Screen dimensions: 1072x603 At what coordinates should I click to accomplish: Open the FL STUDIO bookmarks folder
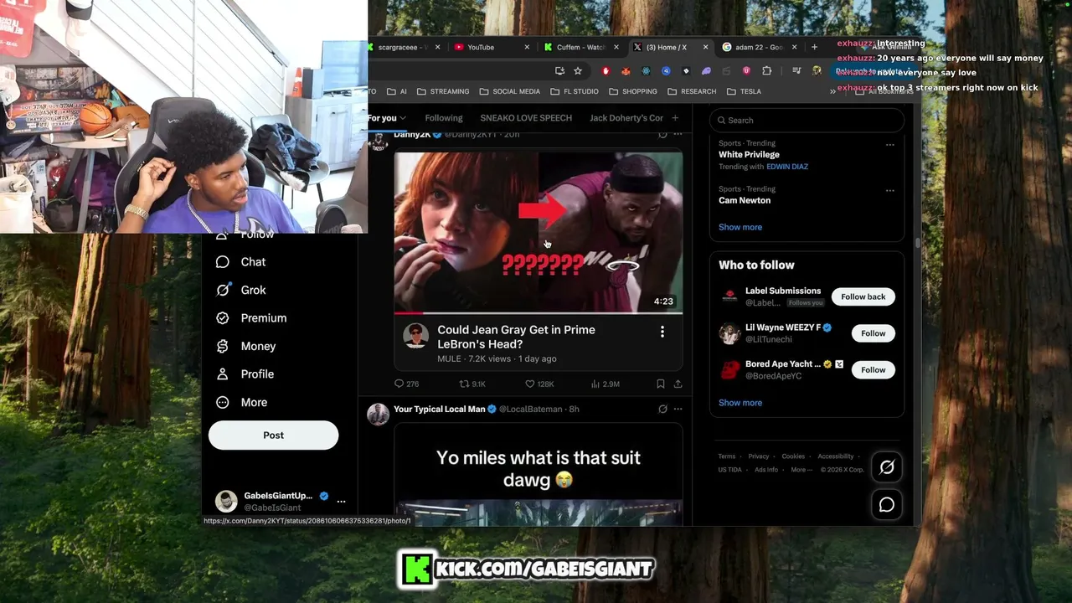click(x=575, y=91)
